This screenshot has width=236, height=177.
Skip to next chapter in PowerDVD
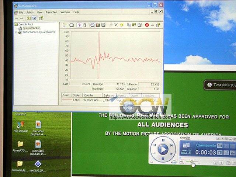(171, 145)
